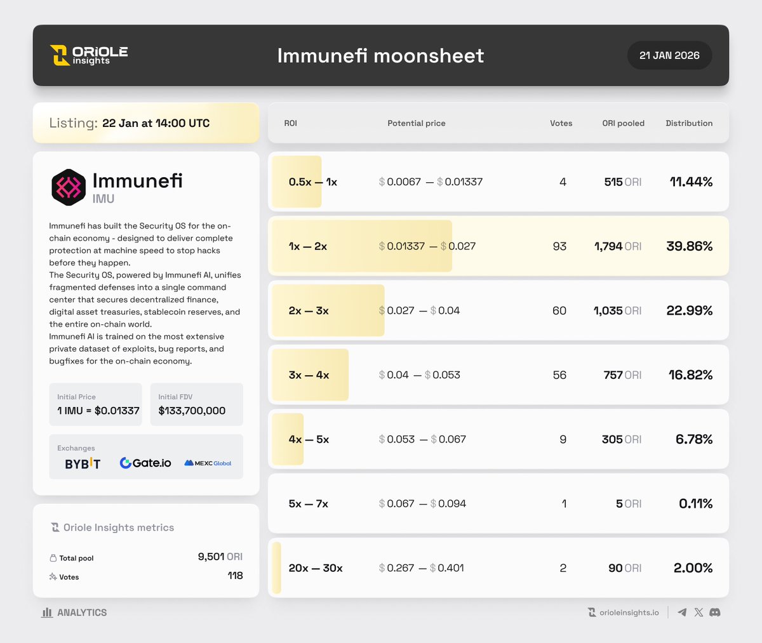Click the Immunefi moonsheet title
Image resolution: width=762 pixels, height=643 pixels.
[x=380, y=55]
